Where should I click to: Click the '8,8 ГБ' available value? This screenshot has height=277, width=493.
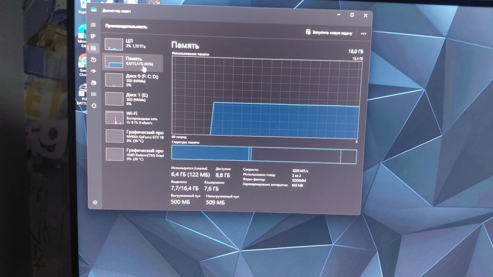[x=223, y=175]
